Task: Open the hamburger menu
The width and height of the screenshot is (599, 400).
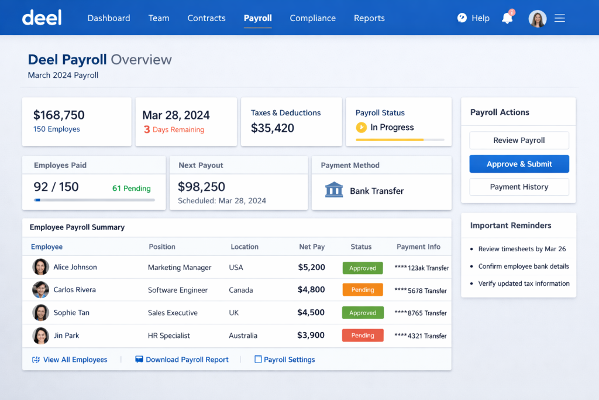Action: [560, 18]
